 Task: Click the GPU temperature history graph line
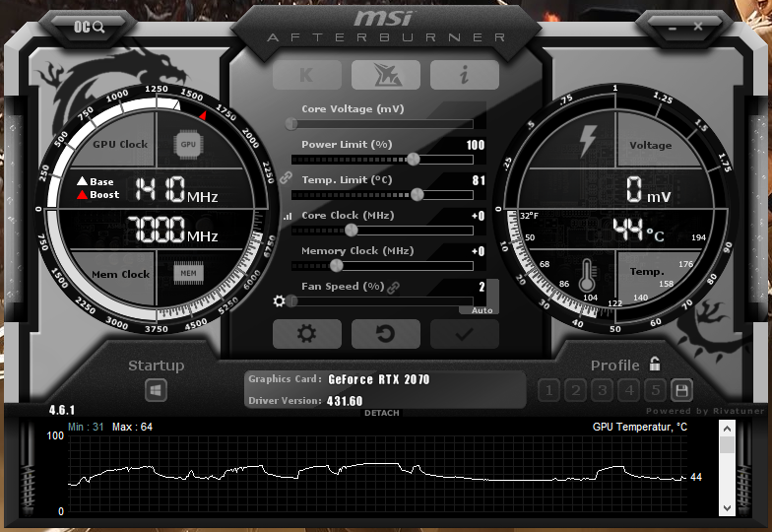point(377,472)
